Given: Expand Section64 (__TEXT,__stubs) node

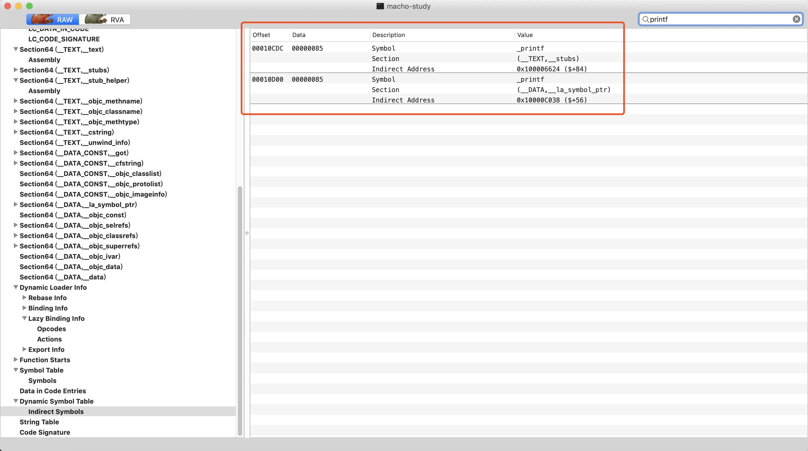Looking at the screenshot, I should (15, 70).
